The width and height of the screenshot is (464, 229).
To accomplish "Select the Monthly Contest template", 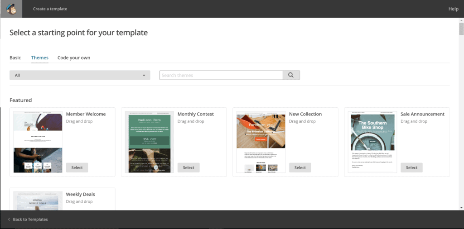I will (188, 167).
